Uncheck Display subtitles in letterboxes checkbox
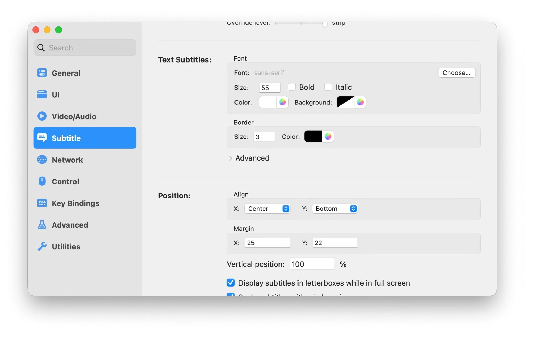Image resolution: width=533 pixels, height=338 pixels. (x=231, y=283)
